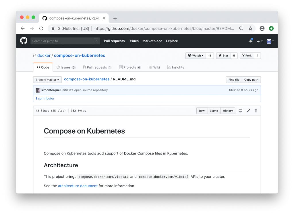The width and height of the screenshot is (294, 215).
Task: Follow the architecture document link
Action: click(x=78, y=186)
